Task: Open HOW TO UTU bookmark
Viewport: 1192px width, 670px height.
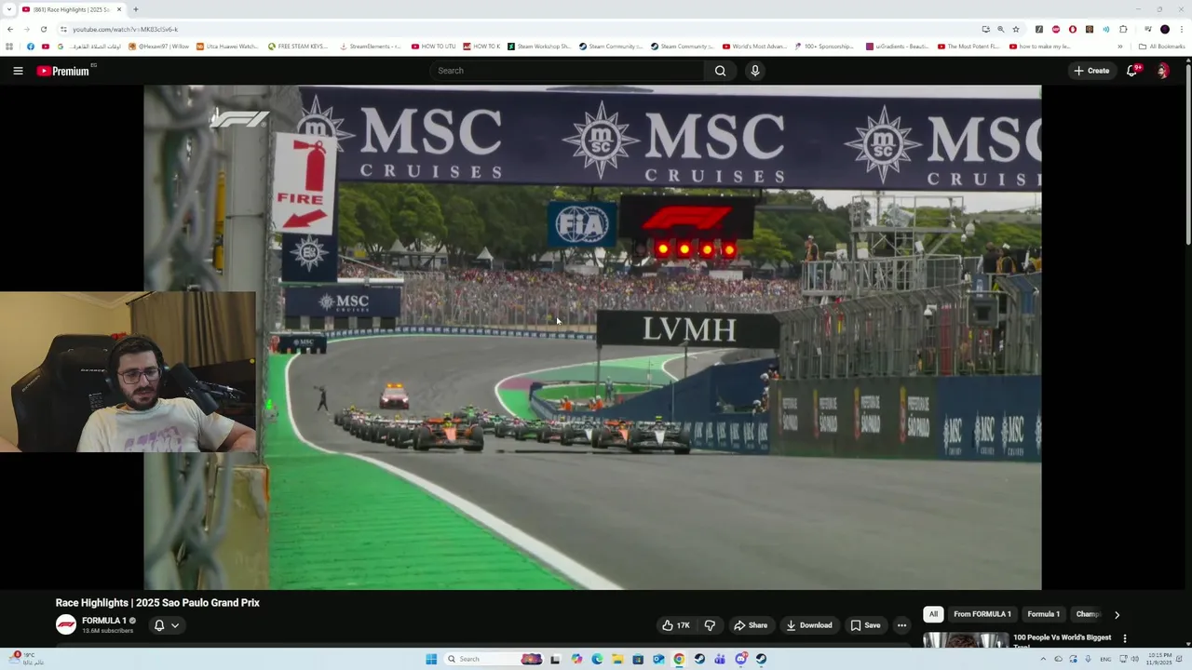Action: (x=434, y=47)
